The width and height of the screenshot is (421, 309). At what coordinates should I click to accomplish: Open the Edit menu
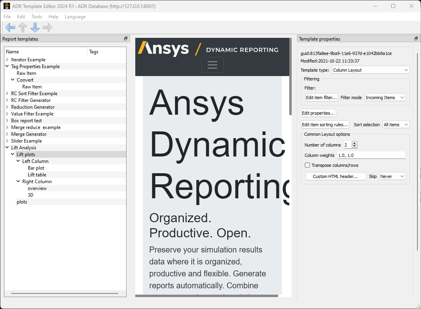coord(21,17)
